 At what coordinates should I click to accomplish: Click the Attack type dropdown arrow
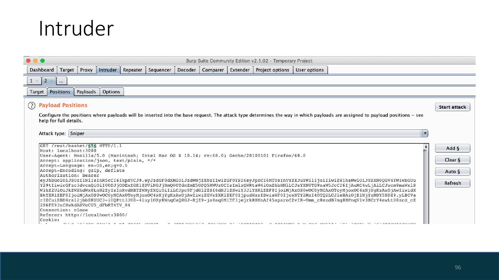425,134
